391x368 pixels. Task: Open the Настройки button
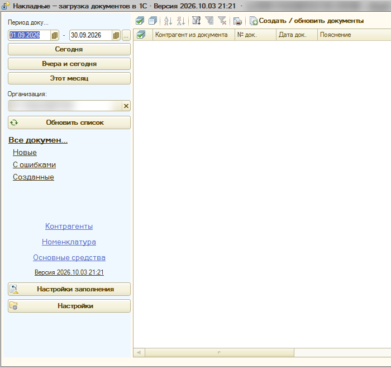coord(69,306)
